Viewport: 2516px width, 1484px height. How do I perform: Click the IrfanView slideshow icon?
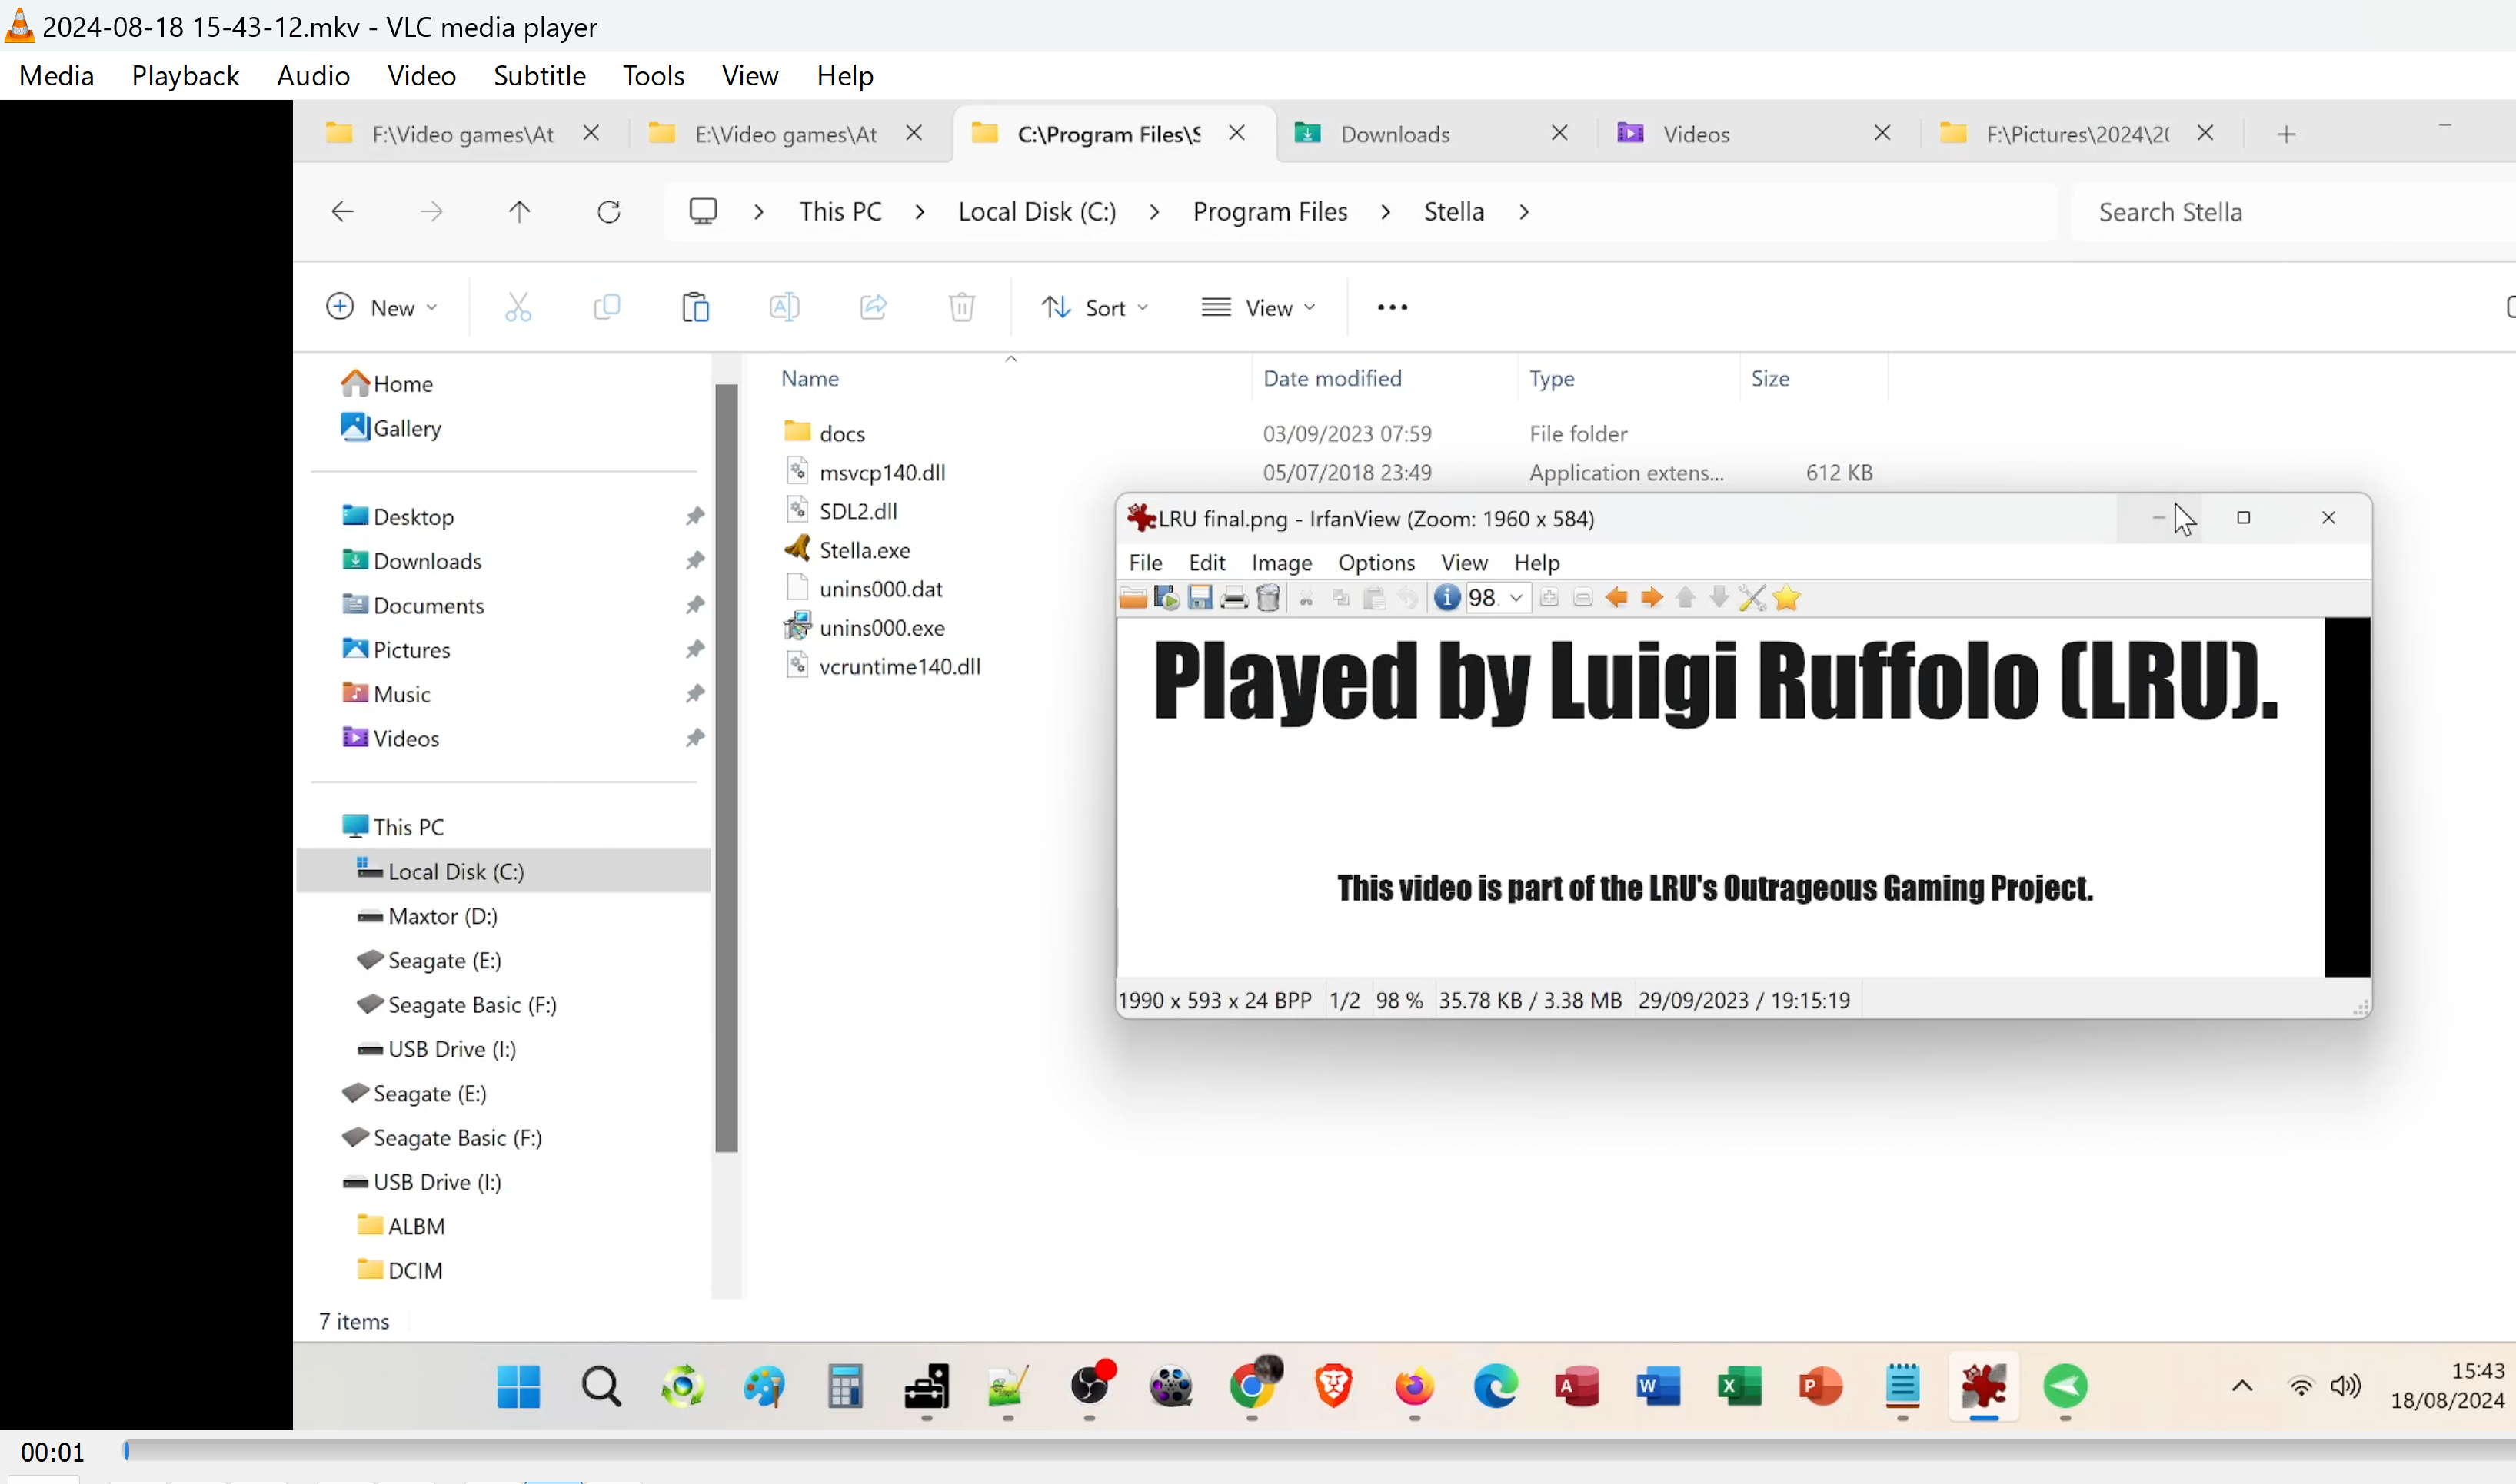click(x=1166, y=598)
